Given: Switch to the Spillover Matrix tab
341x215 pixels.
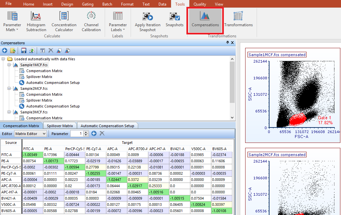Looking at the screenshot, I should tap(60, 126).
